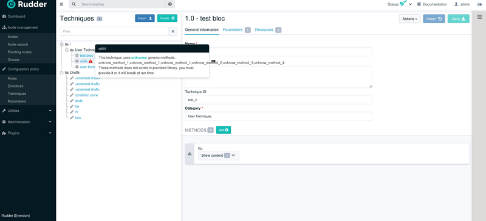
Task: Click the Category field
Action: [278, 116]
